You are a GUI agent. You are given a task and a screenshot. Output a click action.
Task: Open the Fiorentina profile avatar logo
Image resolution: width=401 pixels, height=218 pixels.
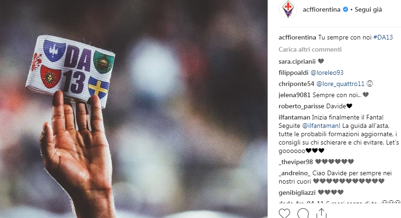tap(288, 9)
